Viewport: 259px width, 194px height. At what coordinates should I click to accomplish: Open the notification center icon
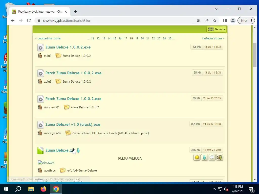251,189
